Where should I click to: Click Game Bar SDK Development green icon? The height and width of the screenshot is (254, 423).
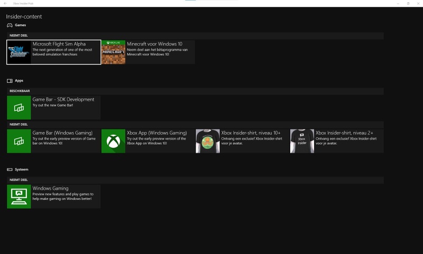point(19,108)
